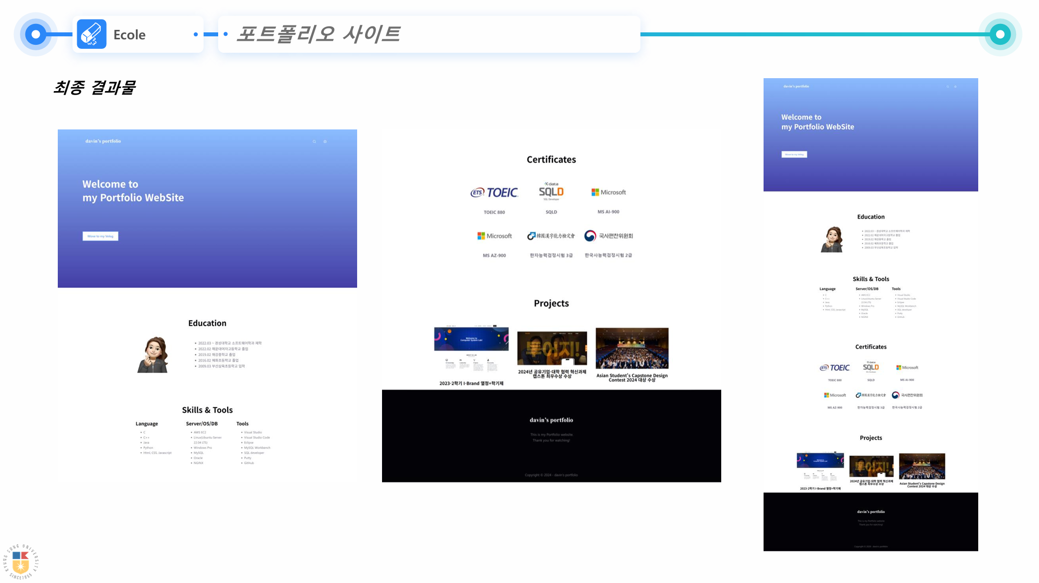
Task: Click the black footer in center screenshot
Action: click(551, 436)
